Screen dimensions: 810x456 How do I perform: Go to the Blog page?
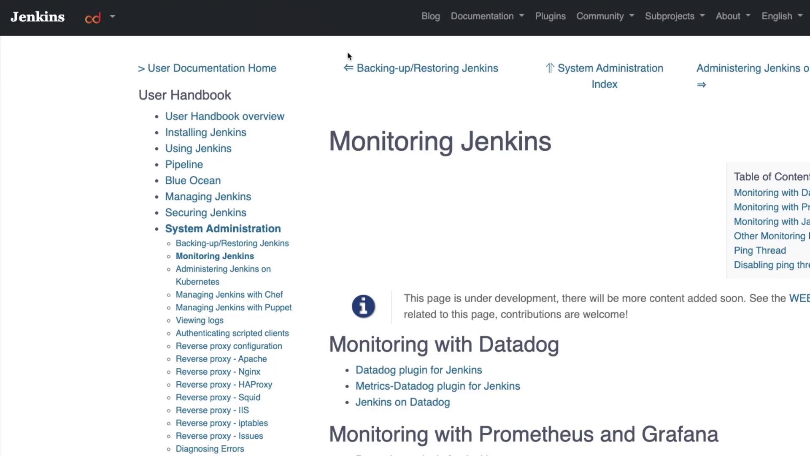[x=430, y=16]
